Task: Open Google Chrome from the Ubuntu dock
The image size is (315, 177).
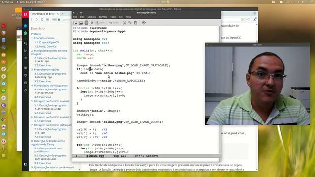Action: (x=3, y=119)
